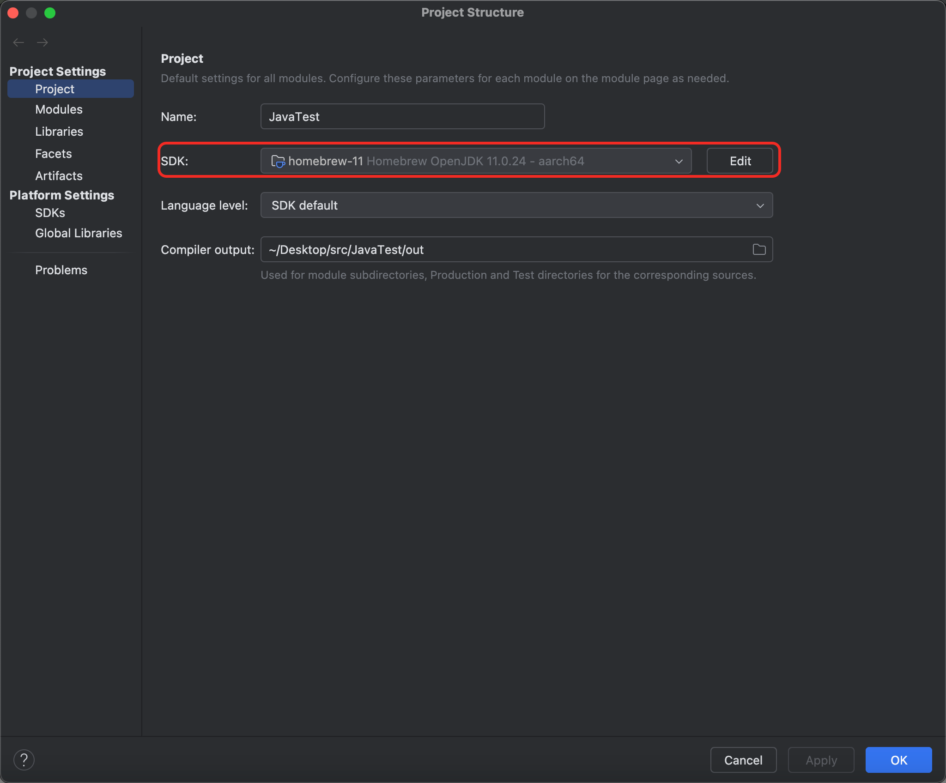Image resolution: width=946 pixels, height=783 pixels.
Task: Click the forward navigation arrow
Action: coord(42,42)
